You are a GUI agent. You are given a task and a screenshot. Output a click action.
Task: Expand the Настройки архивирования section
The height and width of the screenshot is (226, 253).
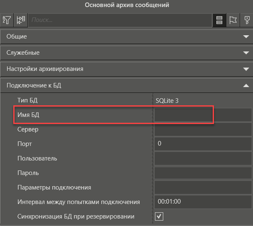[126, 69]
